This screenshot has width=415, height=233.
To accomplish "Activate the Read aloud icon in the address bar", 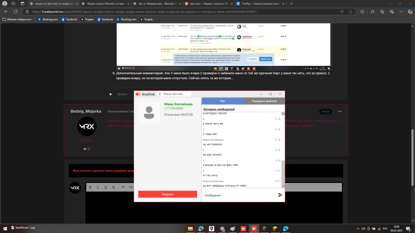I will [x=342, y=12].
